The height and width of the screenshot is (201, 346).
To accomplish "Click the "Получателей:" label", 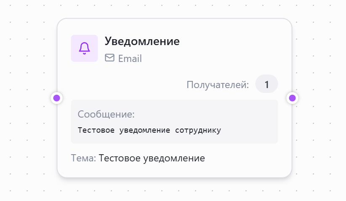I will click(218, 85).
